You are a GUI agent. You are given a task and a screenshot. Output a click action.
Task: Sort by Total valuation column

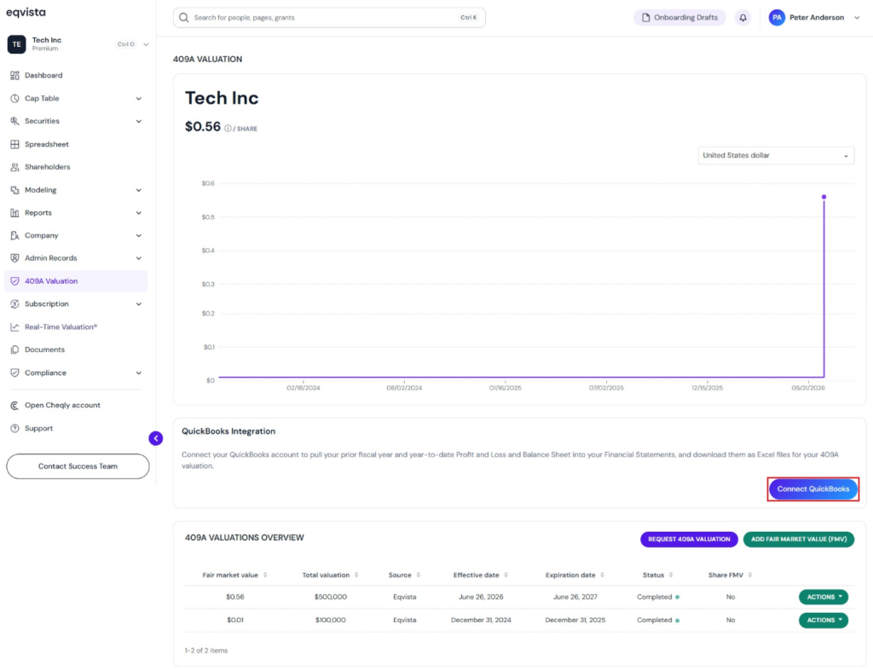click(x=356, y=575)
